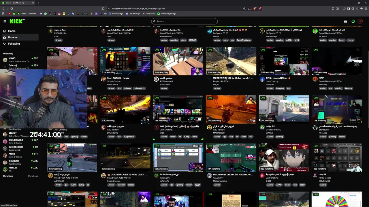The height and width of the screenshot is (207, 369).
Task: Click the Slots & Casino category under !stake stream
Action: tap(114, 81)
